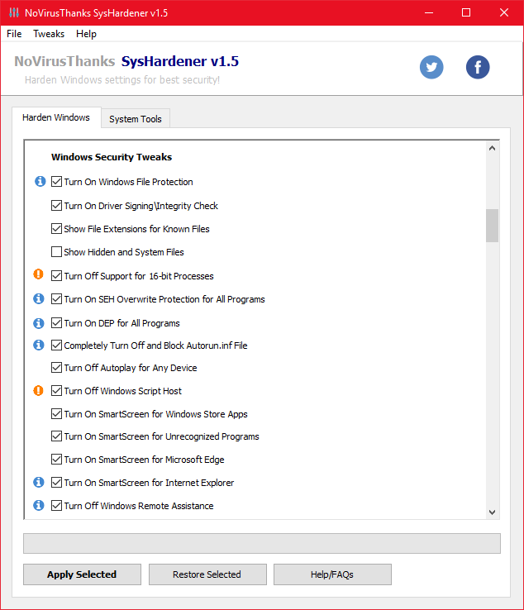Click info icon beside DEP for All Programs

39,323
